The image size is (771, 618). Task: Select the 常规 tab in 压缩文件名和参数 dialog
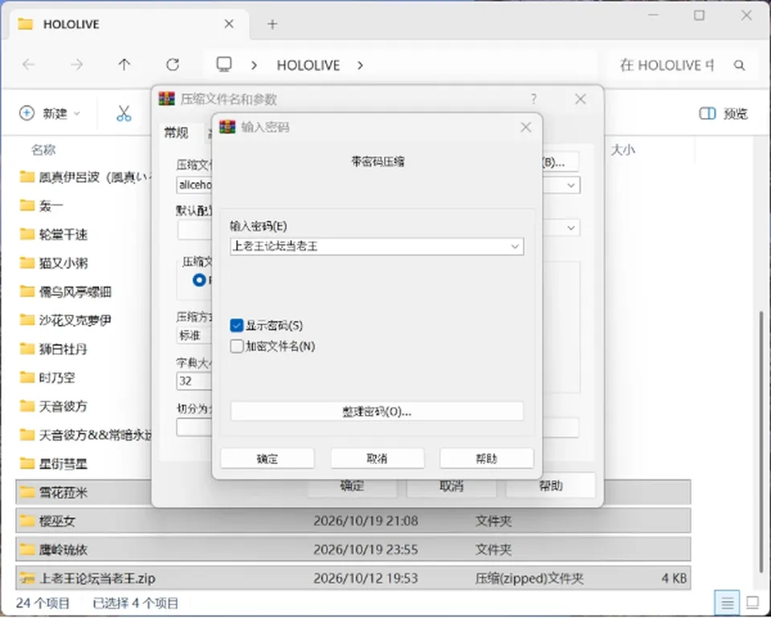pyautogui.click(x=176, y=132)
